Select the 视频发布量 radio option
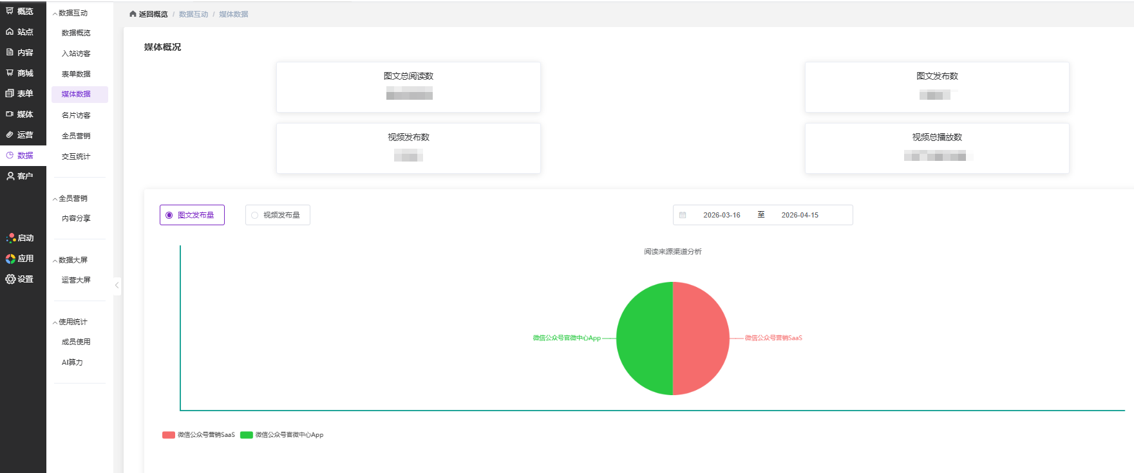1134x473 pixels. click(278, 215)
